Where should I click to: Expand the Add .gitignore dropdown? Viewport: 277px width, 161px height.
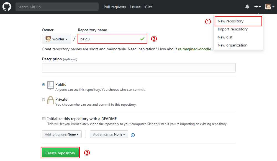point(62,134)
